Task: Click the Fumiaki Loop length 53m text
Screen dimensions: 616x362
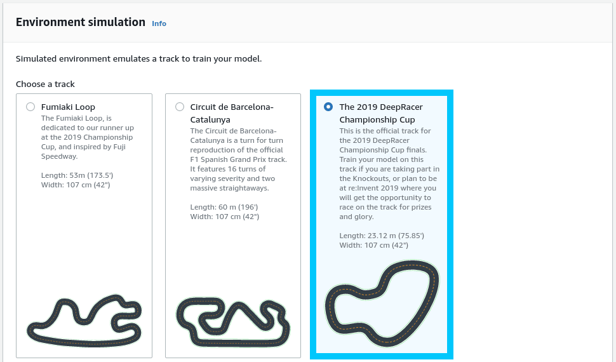Action: pyautogui.click(x=77, y=175)
